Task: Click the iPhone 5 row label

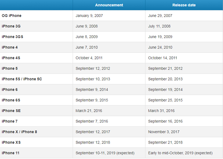Action: click(x=9, y=68)
